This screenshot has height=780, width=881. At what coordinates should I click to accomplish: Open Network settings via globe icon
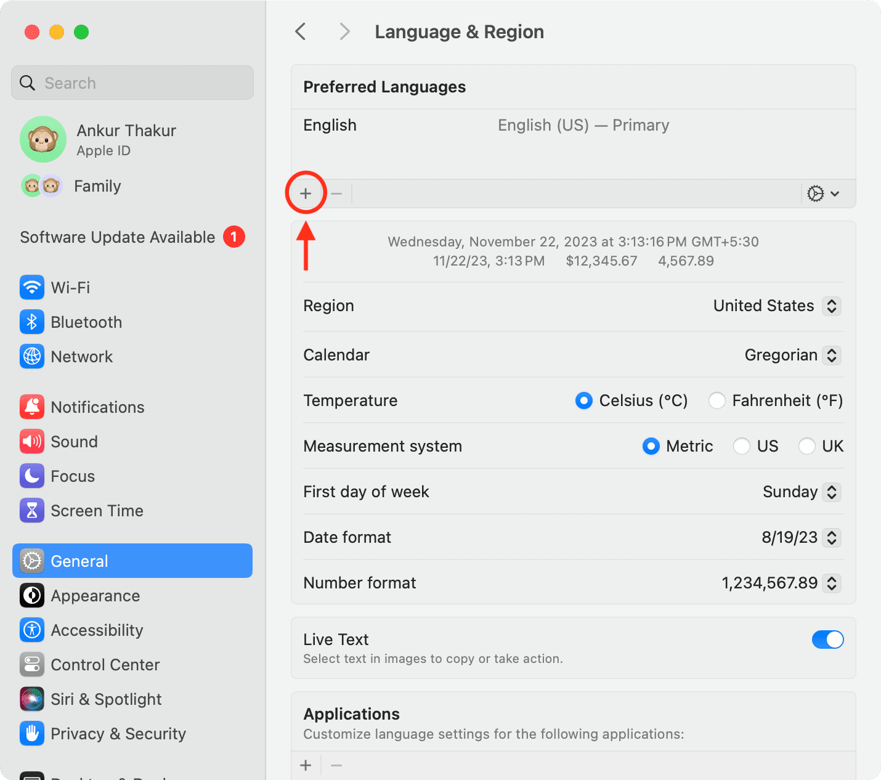[x=31, y=356]
